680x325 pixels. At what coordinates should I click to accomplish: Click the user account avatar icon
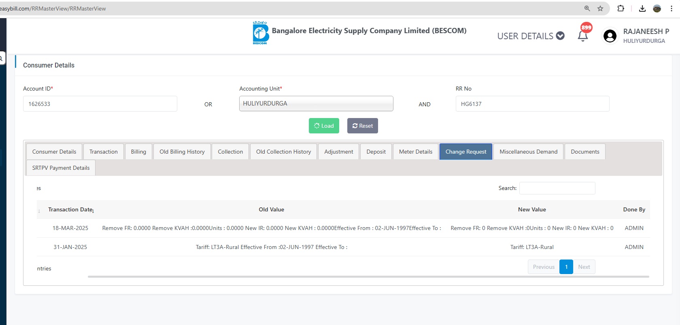tap(610, 36)
